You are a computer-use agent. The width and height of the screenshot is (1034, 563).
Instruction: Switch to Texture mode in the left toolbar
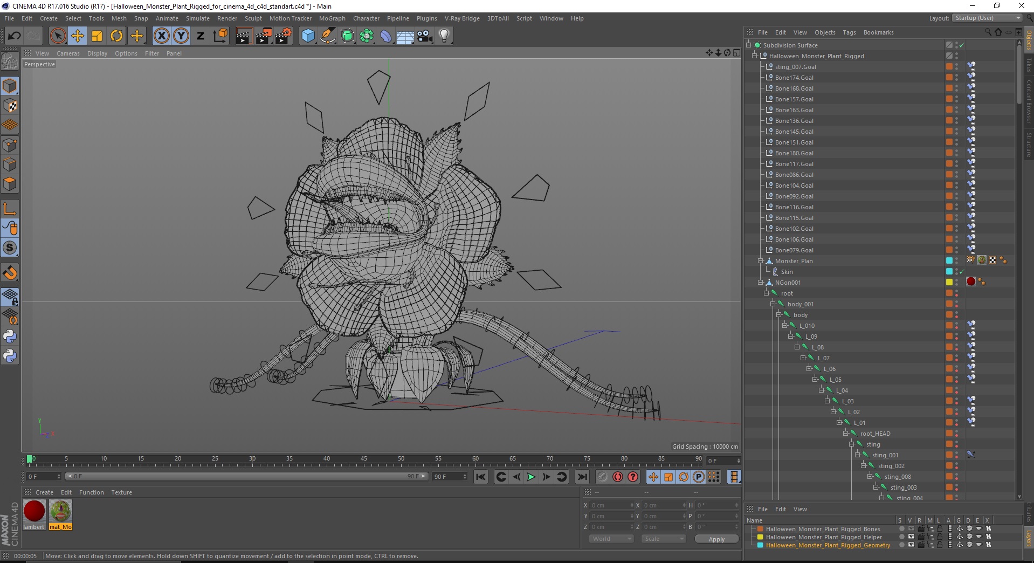pos(10,106)
